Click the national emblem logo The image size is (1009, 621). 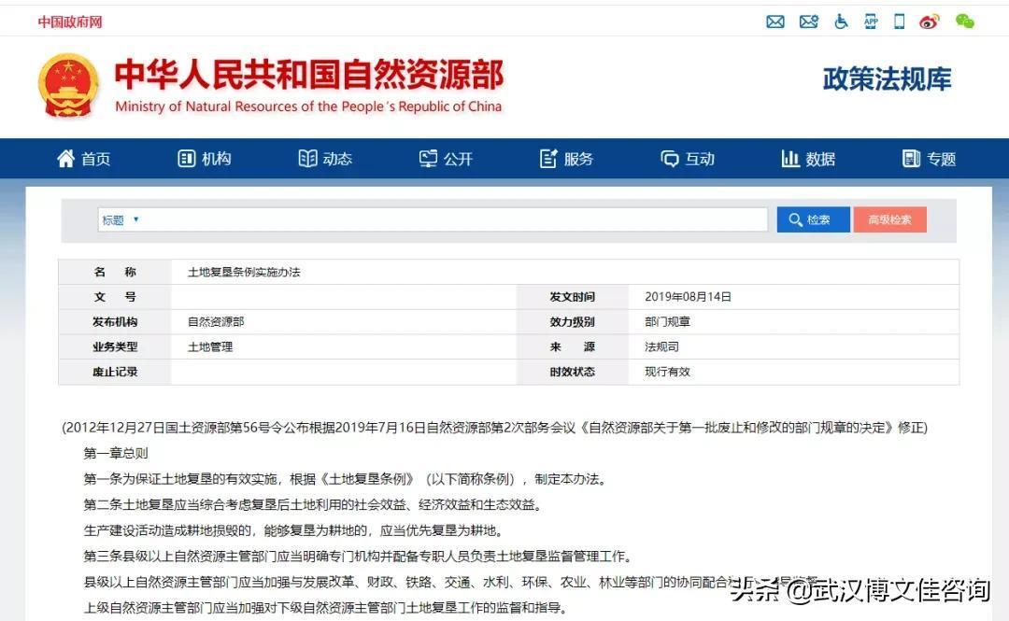[68, 86]
